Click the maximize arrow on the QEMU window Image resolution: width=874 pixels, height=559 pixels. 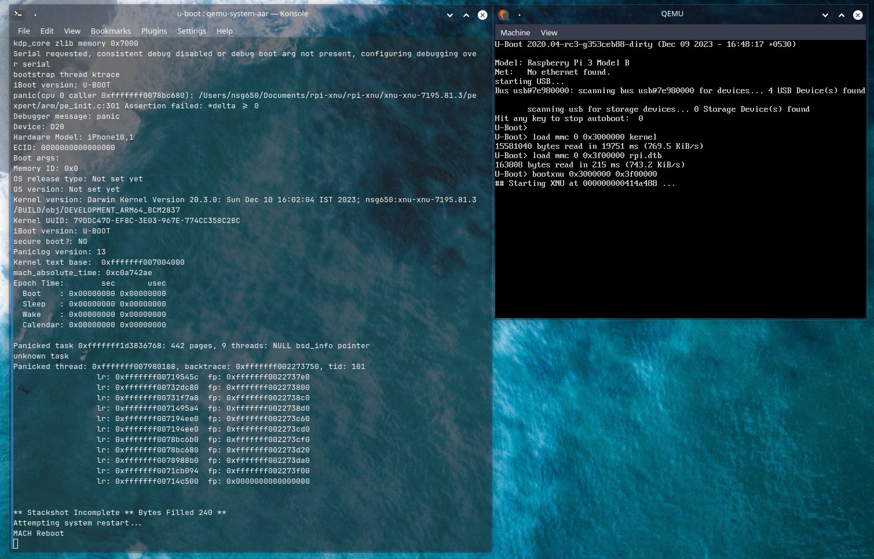coord(841,15)
